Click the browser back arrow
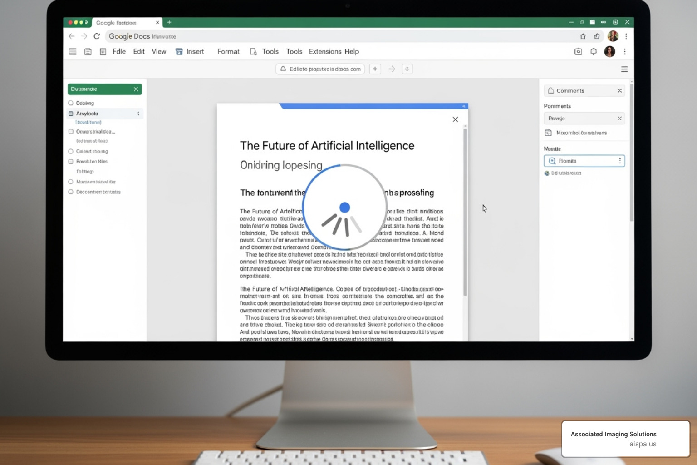 coord(72,36)
